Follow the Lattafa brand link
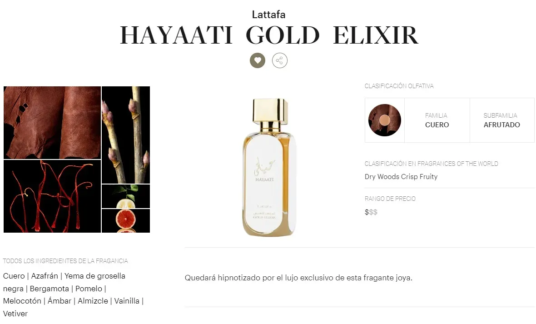The height and width of the screenshot is (324, 536). pos(269,15)
